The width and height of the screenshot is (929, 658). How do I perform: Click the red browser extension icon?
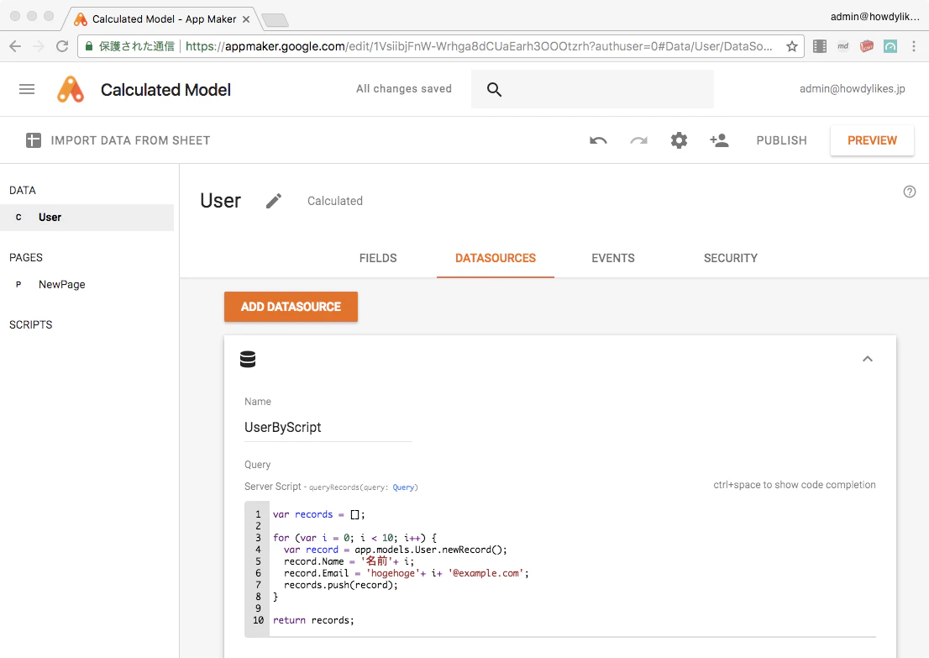[867, 46]
